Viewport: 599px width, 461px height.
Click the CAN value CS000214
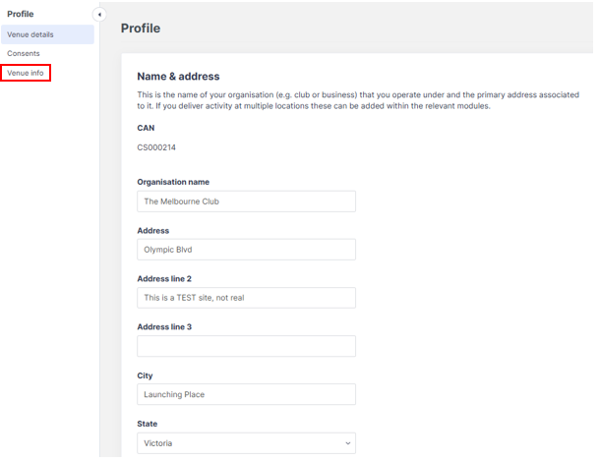156,147
